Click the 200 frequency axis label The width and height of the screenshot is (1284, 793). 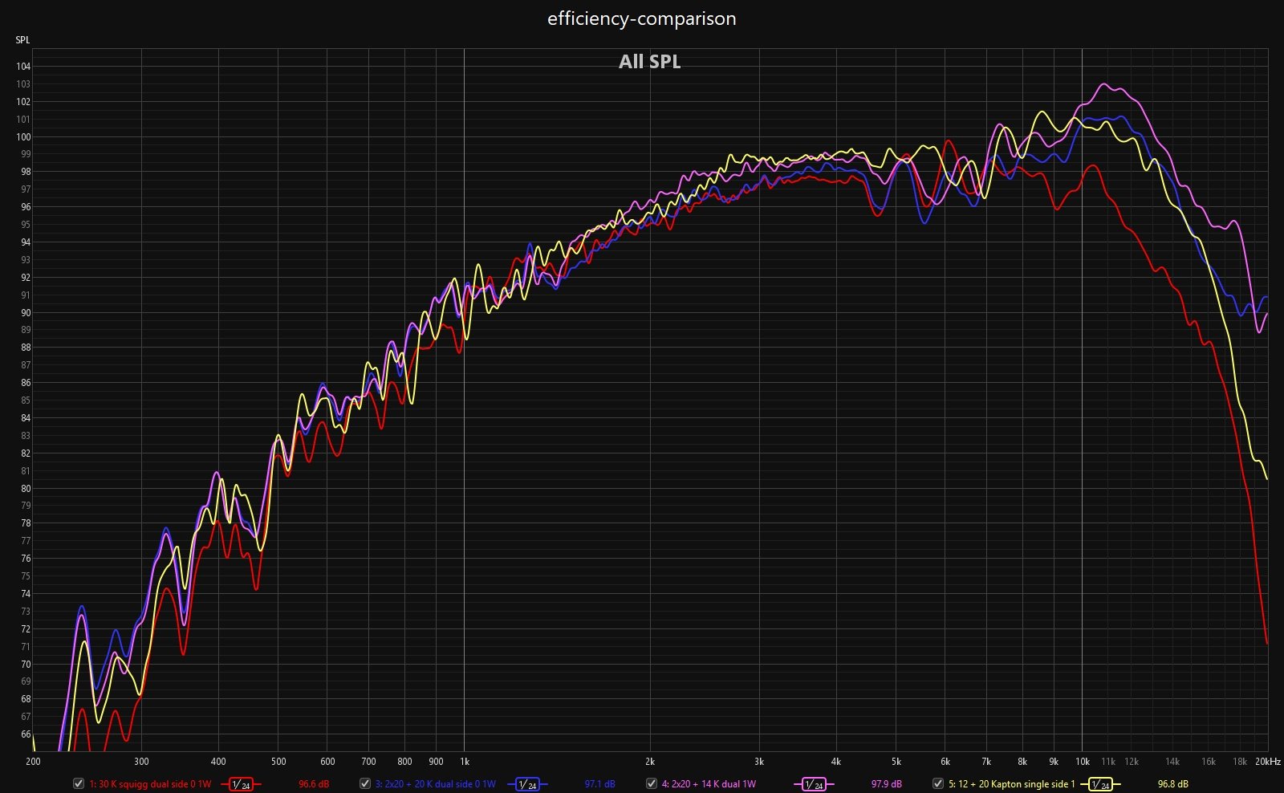pyautogui.click(x=33, y=762)
